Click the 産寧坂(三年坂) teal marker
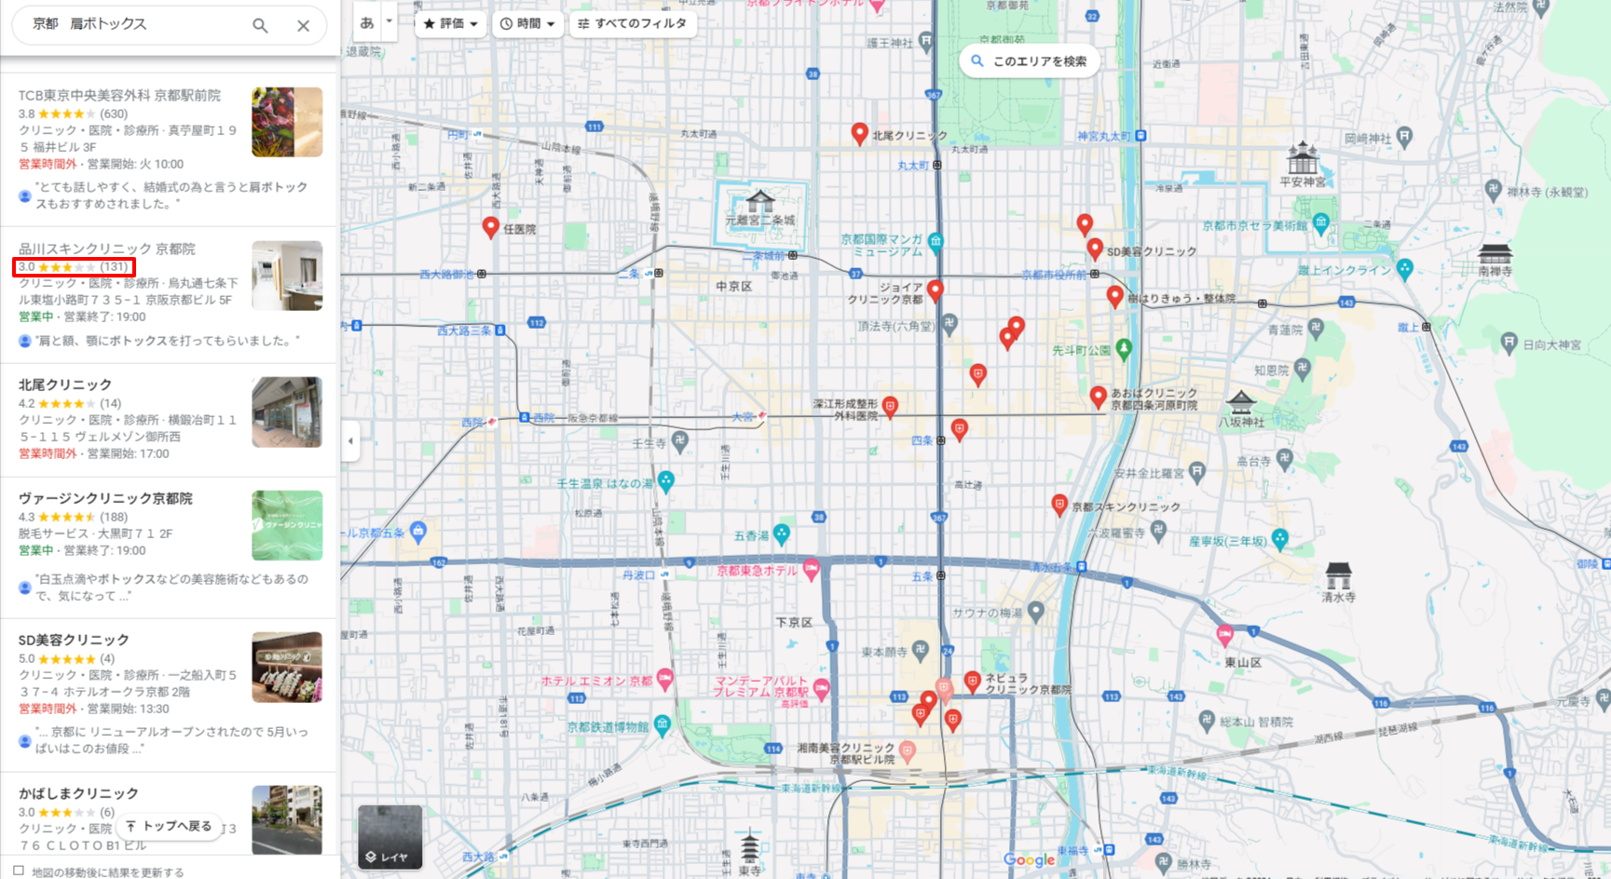 (1279, 538)
